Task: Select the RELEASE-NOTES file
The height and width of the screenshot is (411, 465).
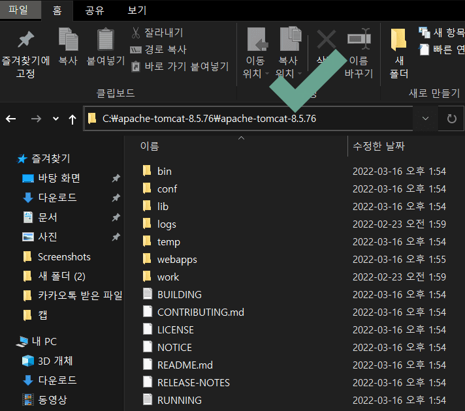Action: tap(193, 382)
